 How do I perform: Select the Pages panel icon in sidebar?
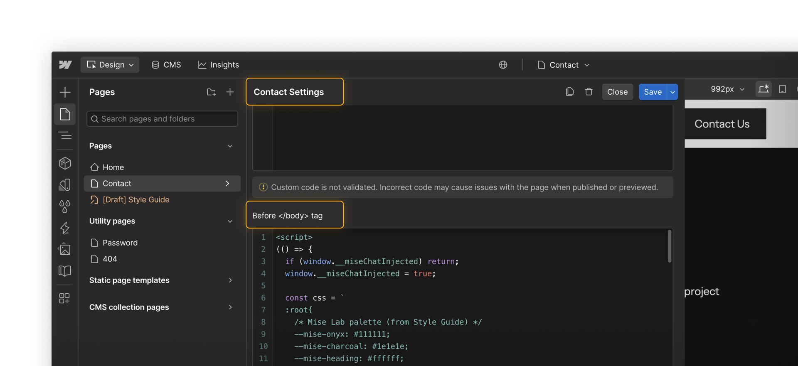coord(65,114)
